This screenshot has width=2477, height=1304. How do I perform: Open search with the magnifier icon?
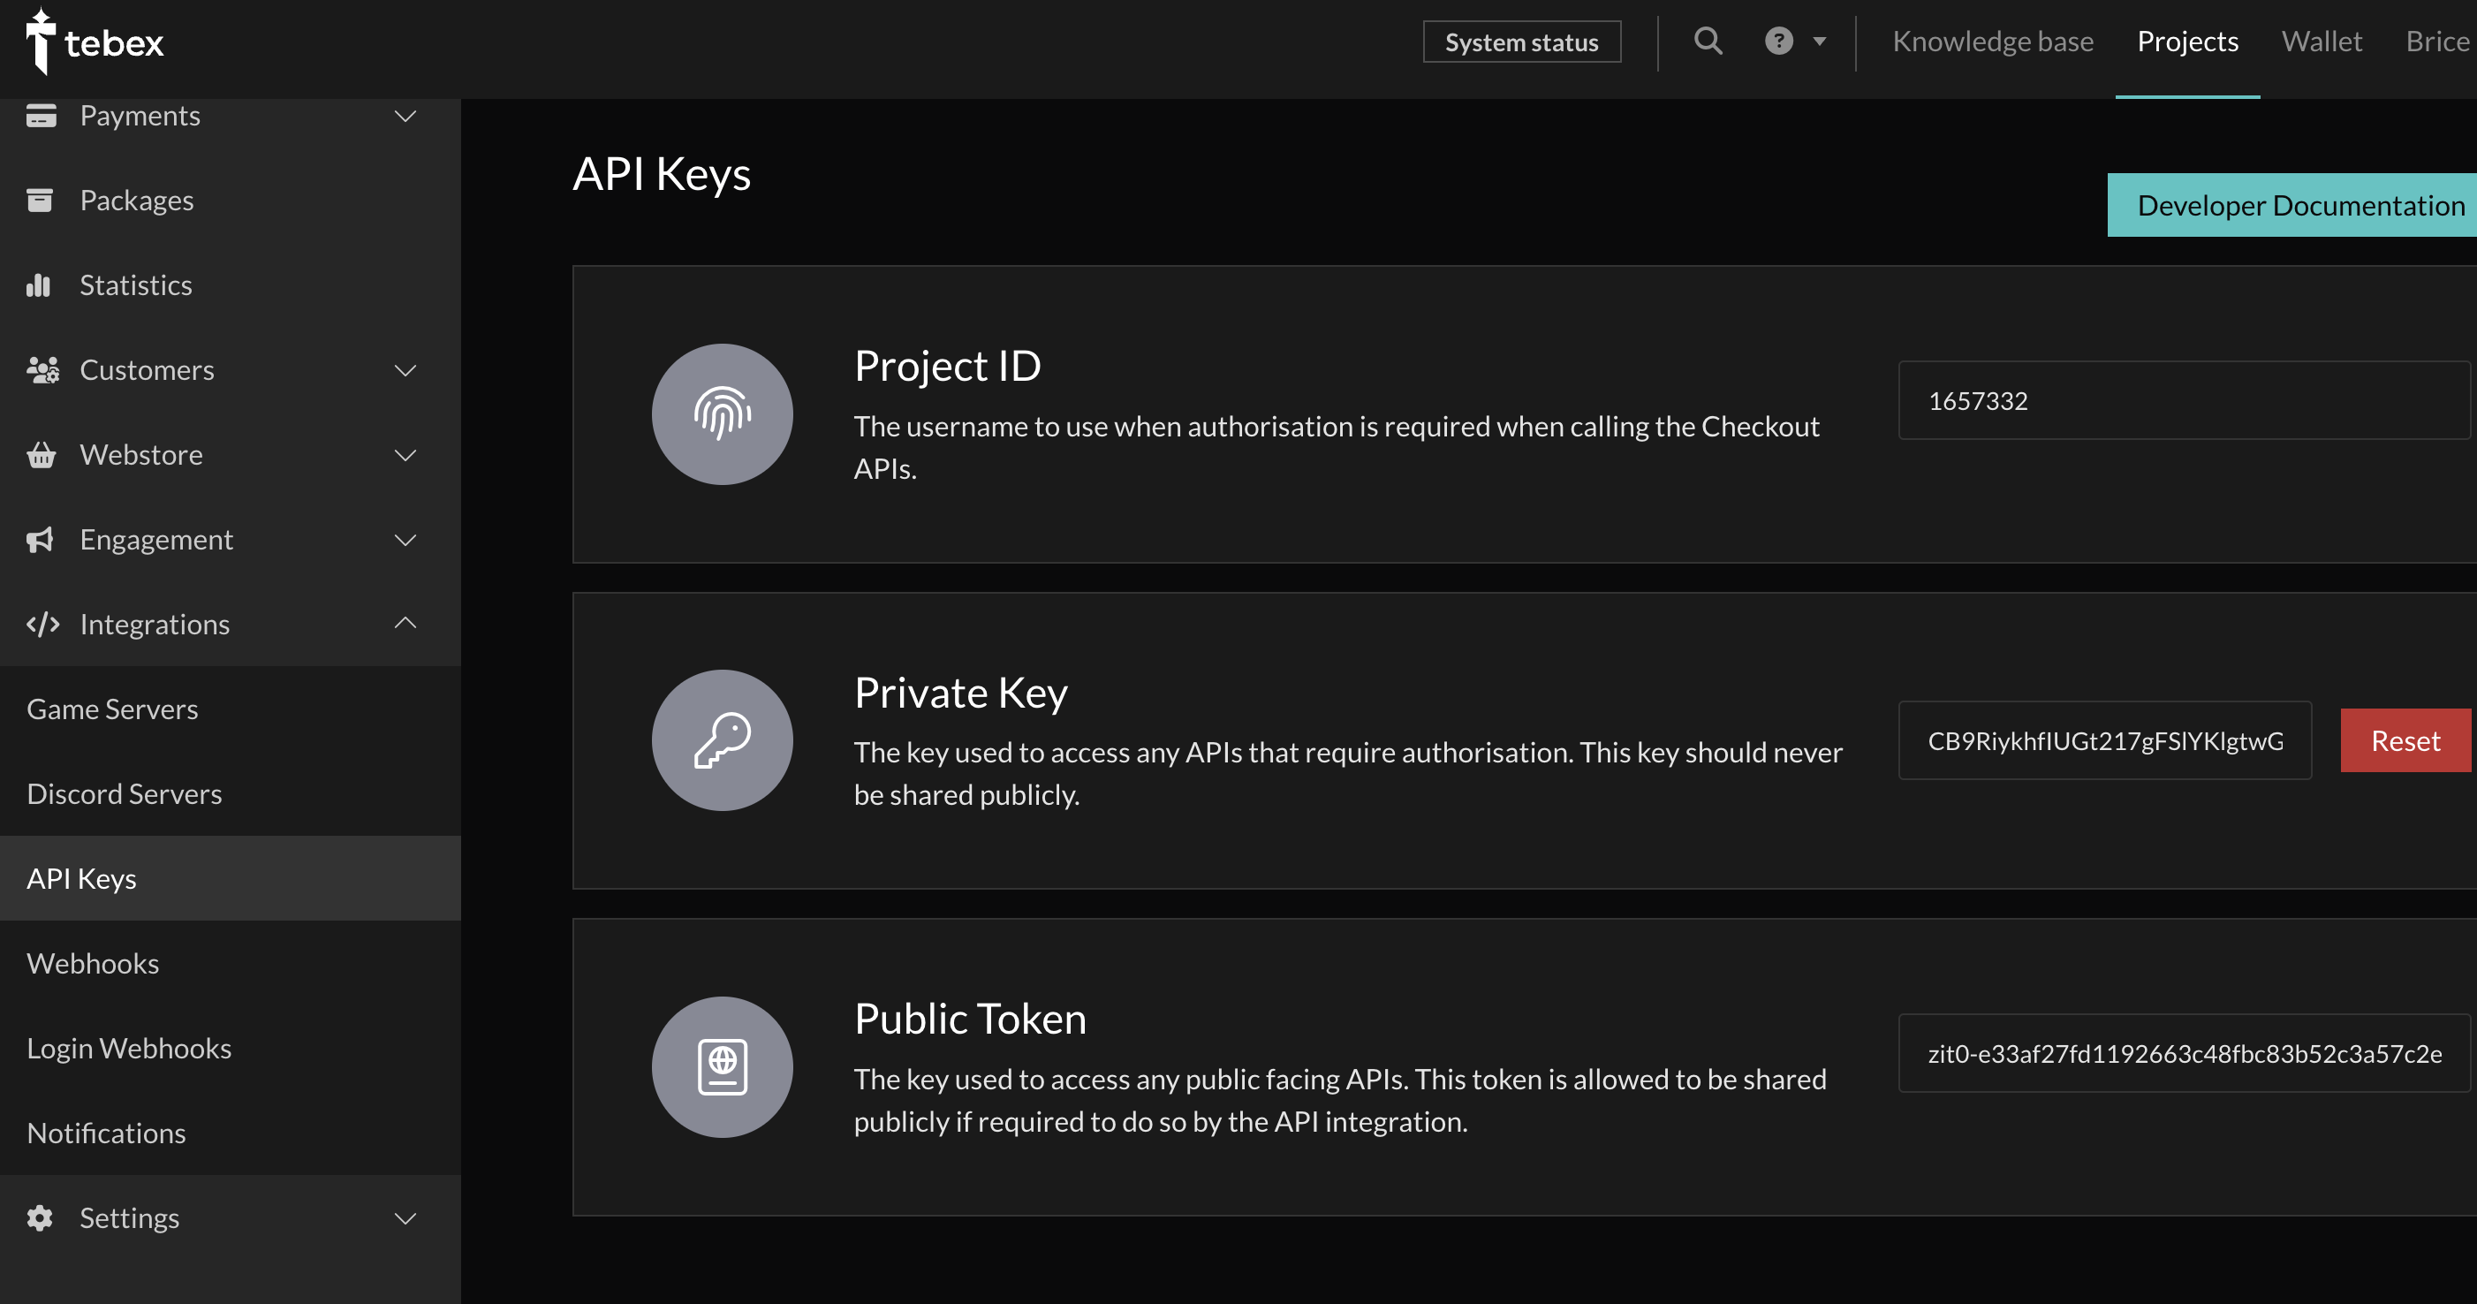coord(1708,42)
